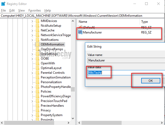This screenshot has height=125, width=165.
Task: Click the Value data text field
Action: click(126, 72)
